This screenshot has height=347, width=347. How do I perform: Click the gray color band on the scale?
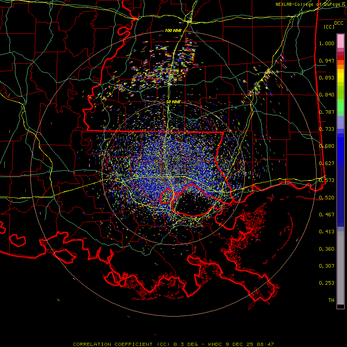340,268
